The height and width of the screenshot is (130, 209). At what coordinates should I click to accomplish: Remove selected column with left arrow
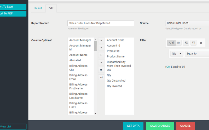[101, 62]
